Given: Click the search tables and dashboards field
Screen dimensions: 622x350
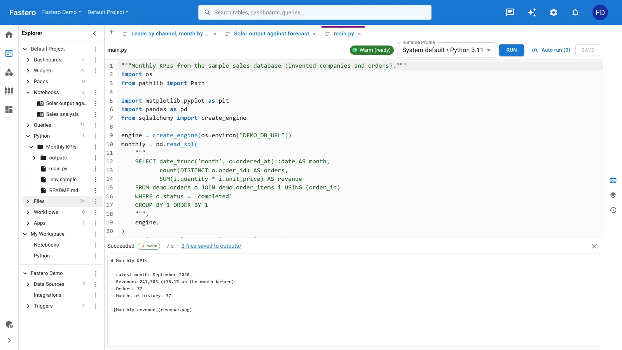Looking at the screenshot, I should (315, 12).
